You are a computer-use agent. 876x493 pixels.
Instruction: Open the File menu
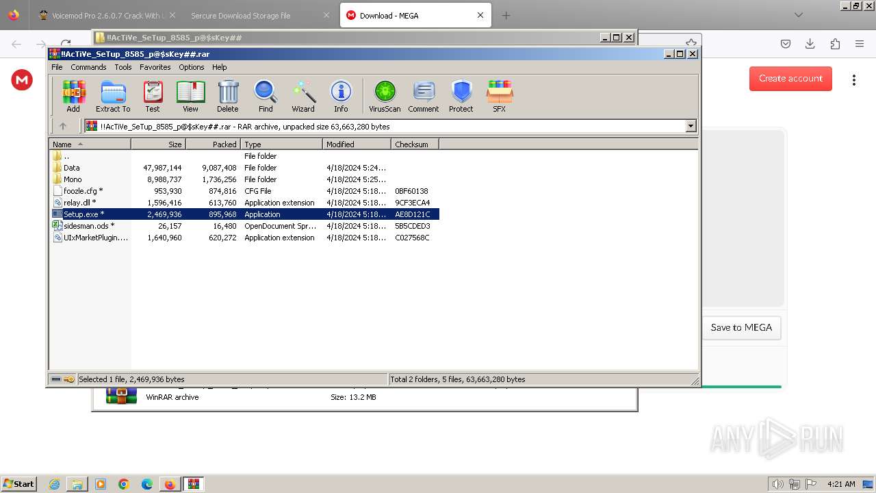pyautogui.click(x=57, y=67)
